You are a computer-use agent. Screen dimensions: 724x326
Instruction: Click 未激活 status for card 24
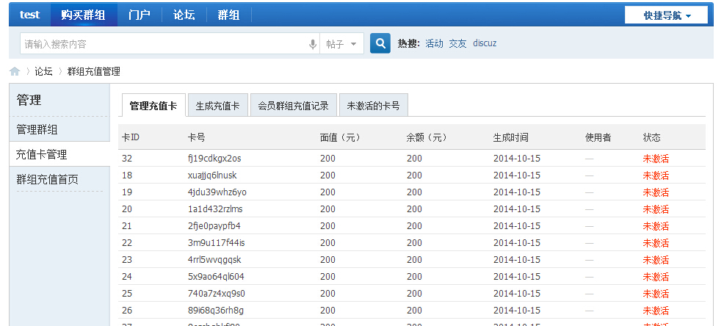pyautogui.click(x=656, y=277)
